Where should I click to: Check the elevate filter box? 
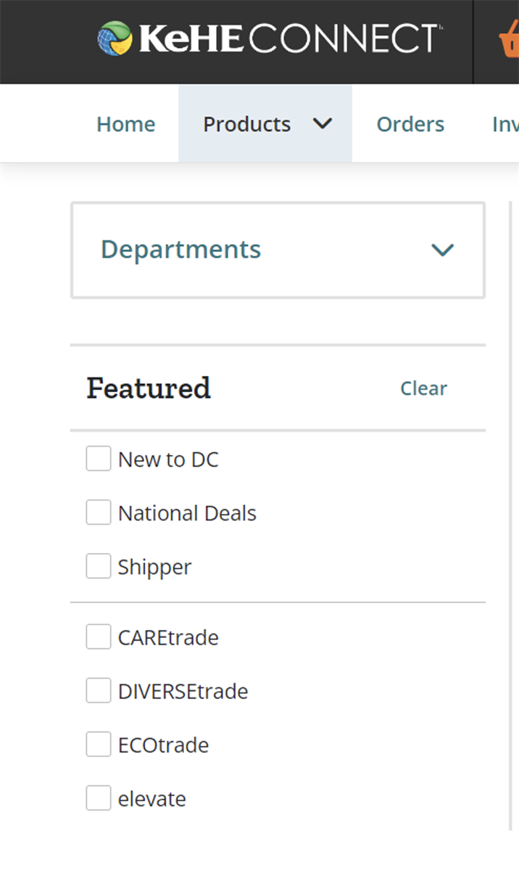click(99, 798)
